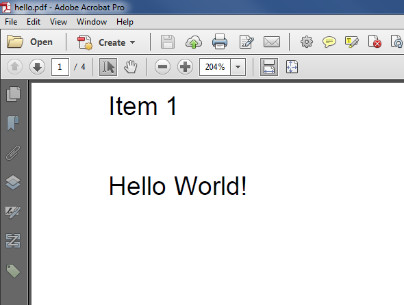Viewport: 404px width, 305px height.
Task: Show the Layers panel
Action: (x=13, y=182)
